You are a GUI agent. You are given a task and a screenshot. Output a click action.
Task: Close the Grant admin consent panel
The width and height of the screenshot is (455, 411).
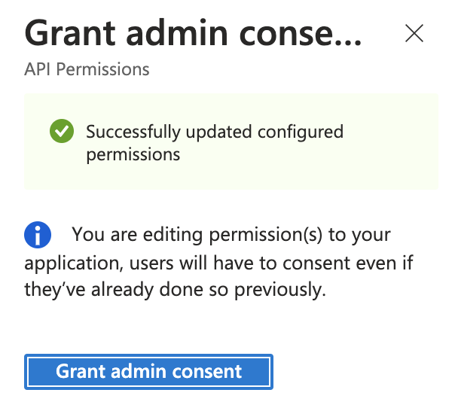pyautogui.click(x=414, y=33)
